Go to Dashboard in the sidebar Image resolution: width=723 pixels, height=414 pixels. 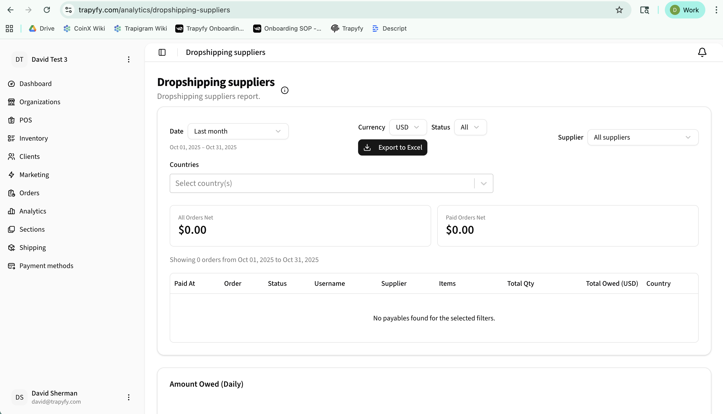(x=30, y=84)
